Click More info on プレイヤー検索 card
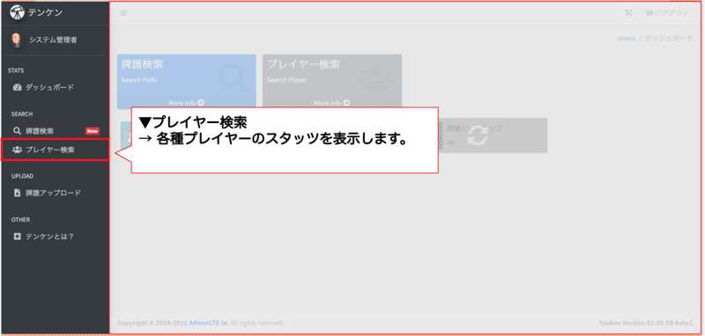The width and height of the screenshot is (705, 336). tap(332, 103)
